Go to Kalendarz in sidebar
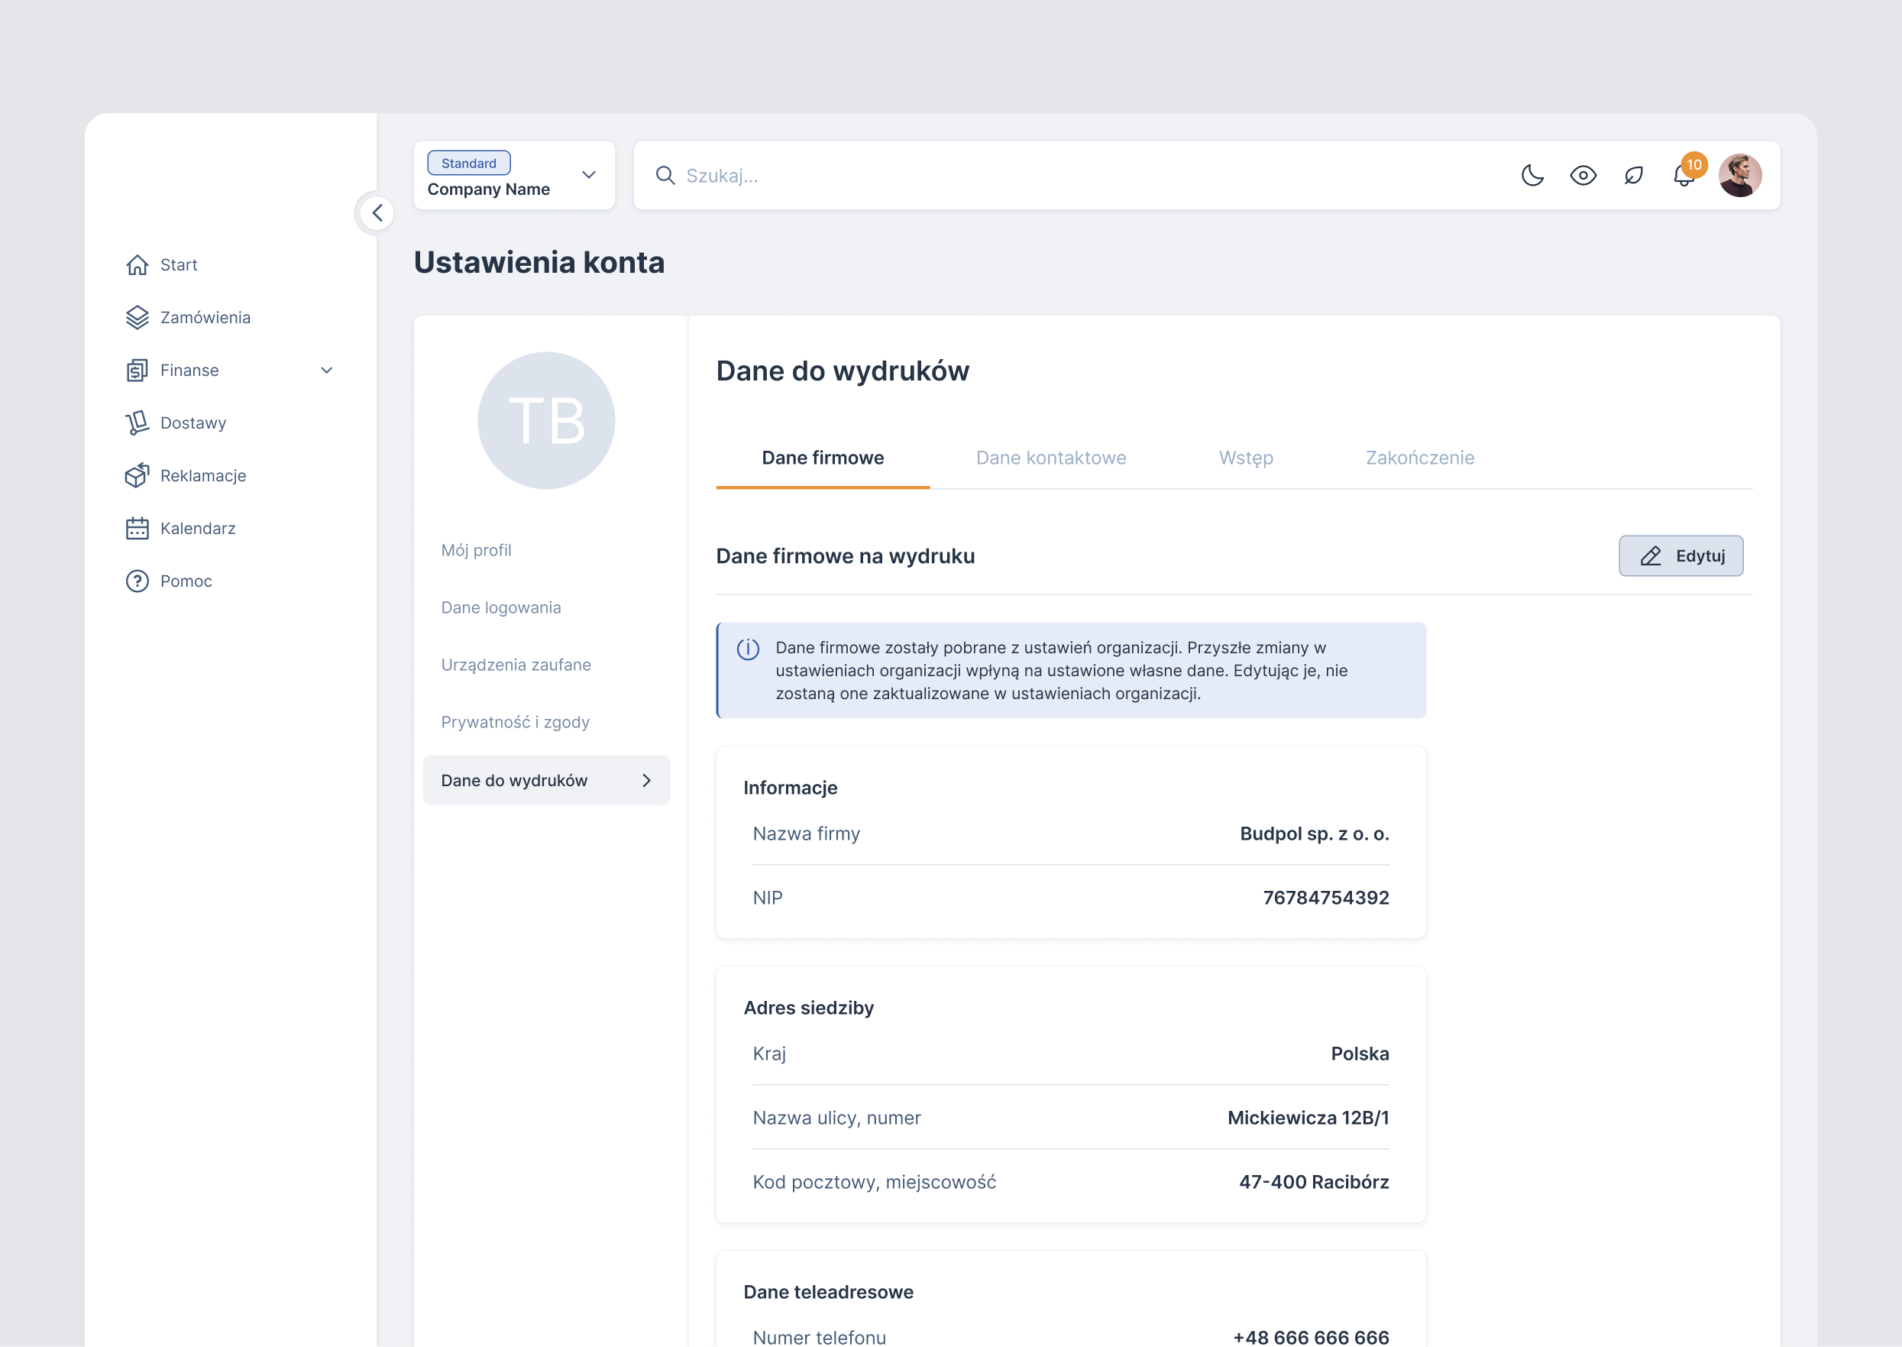The image size is (1902, 1347). pyautogui.click(x=198, y=529)
